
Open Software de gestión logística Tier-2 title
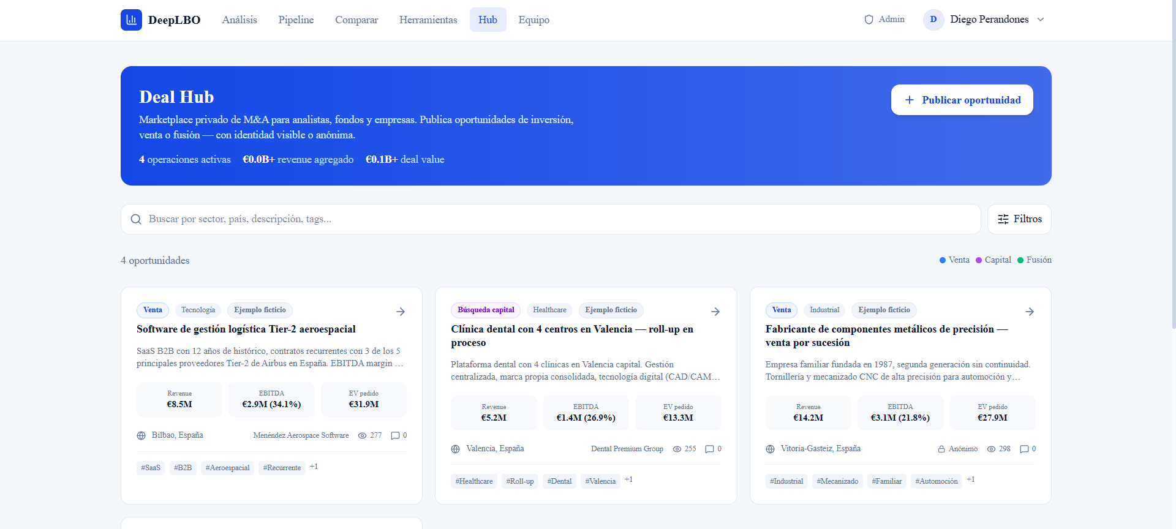click(246, 329)
